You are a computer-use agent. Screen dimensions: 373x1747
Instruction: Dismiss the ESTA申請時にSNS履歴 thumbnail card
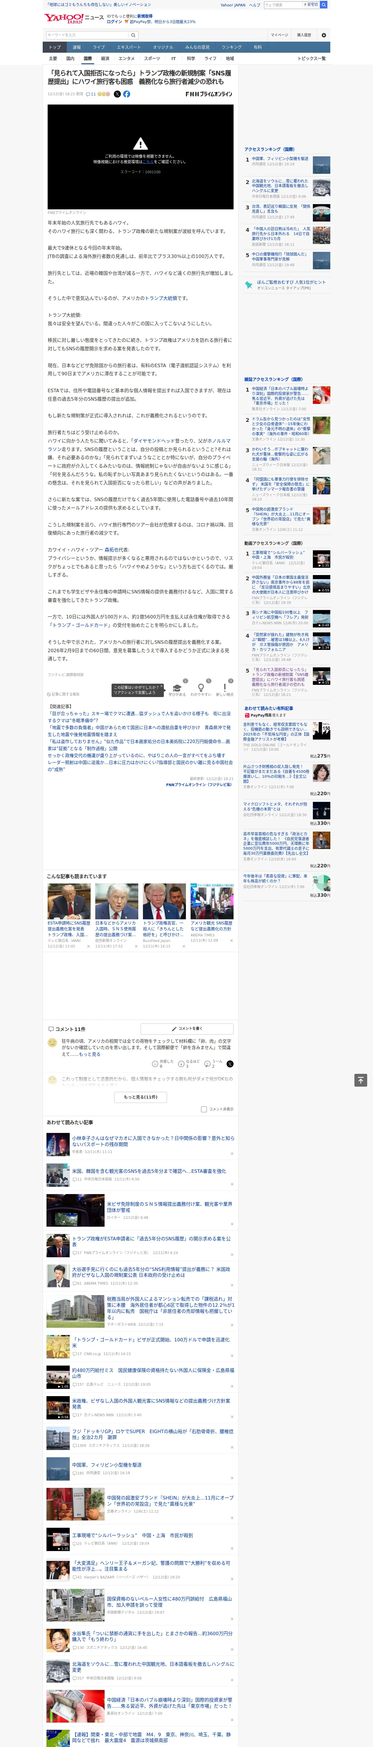tap(89, 946)
